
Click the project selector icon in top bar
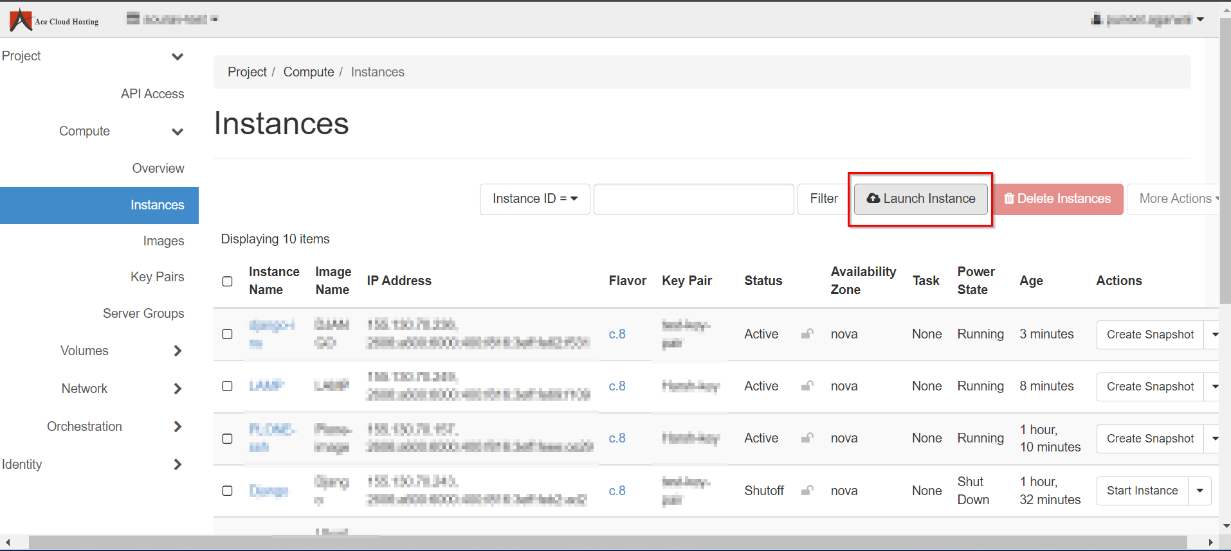(x=133, y=19)
